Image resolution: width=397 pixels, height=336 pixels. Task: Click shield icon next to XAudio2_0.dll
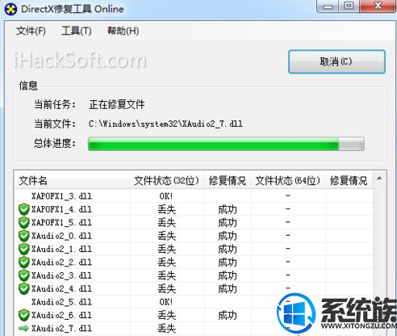coord(24,236)
